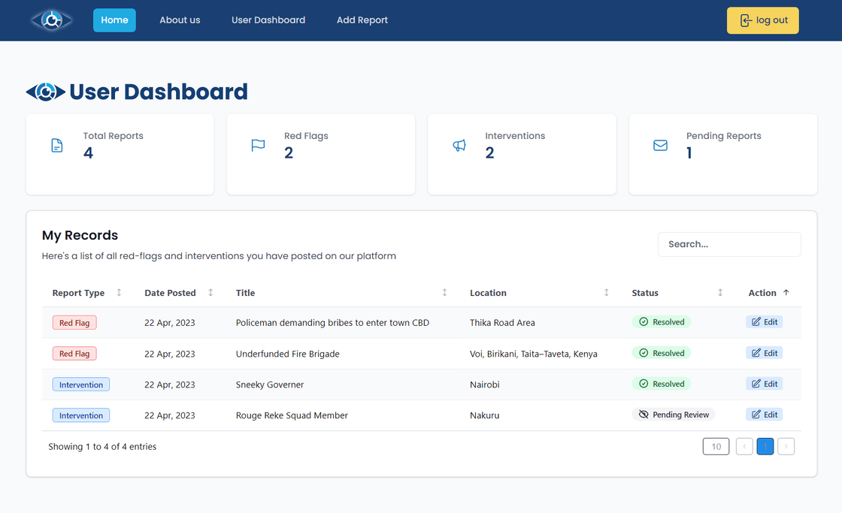Image resolution: width=842 pixels, height=513 pixels.
Task: Open Add Report nav link
Action: pos(362,20)
